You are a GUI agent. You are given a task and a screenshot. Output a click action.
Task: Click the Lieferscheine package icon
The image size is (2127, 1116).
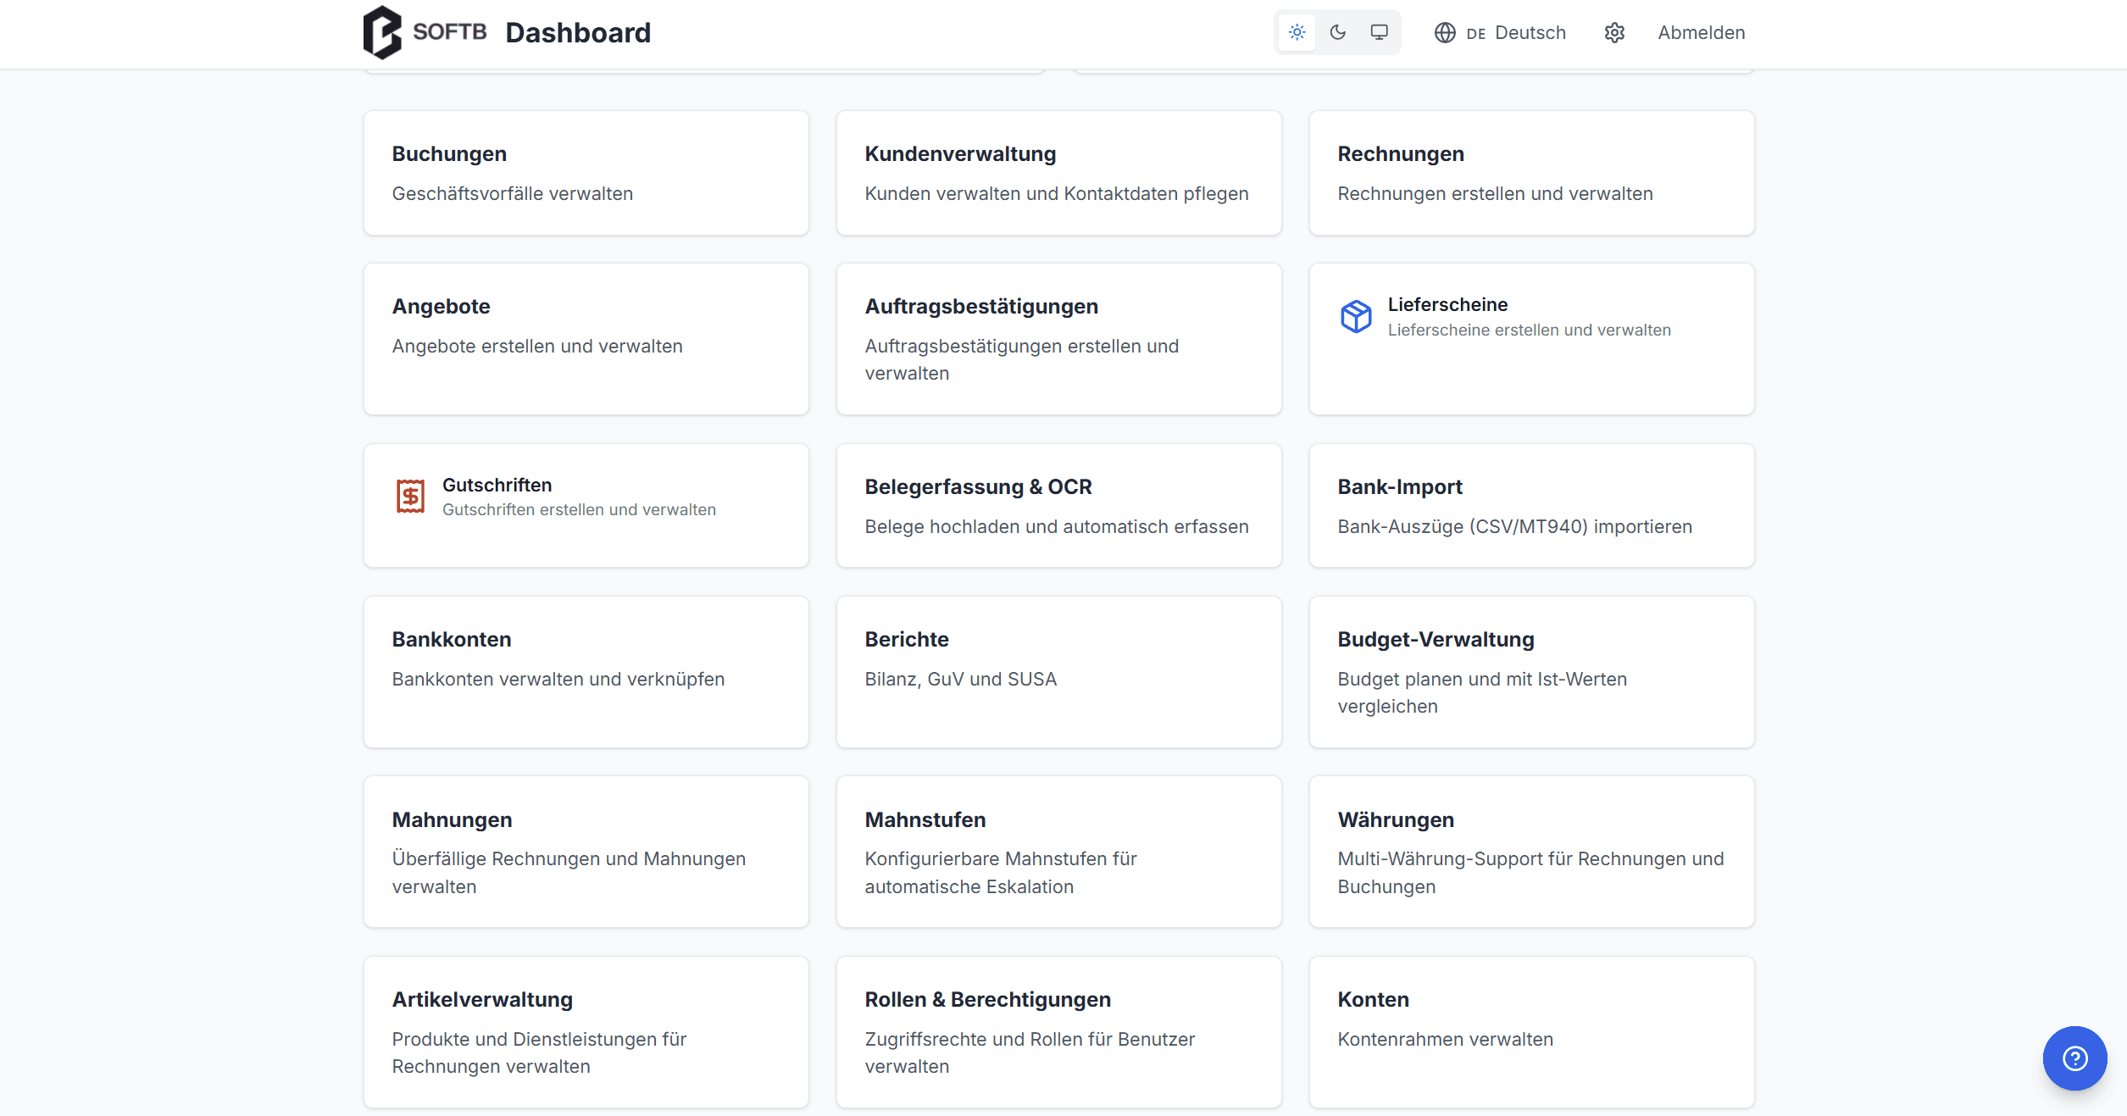coord(1356,316)
